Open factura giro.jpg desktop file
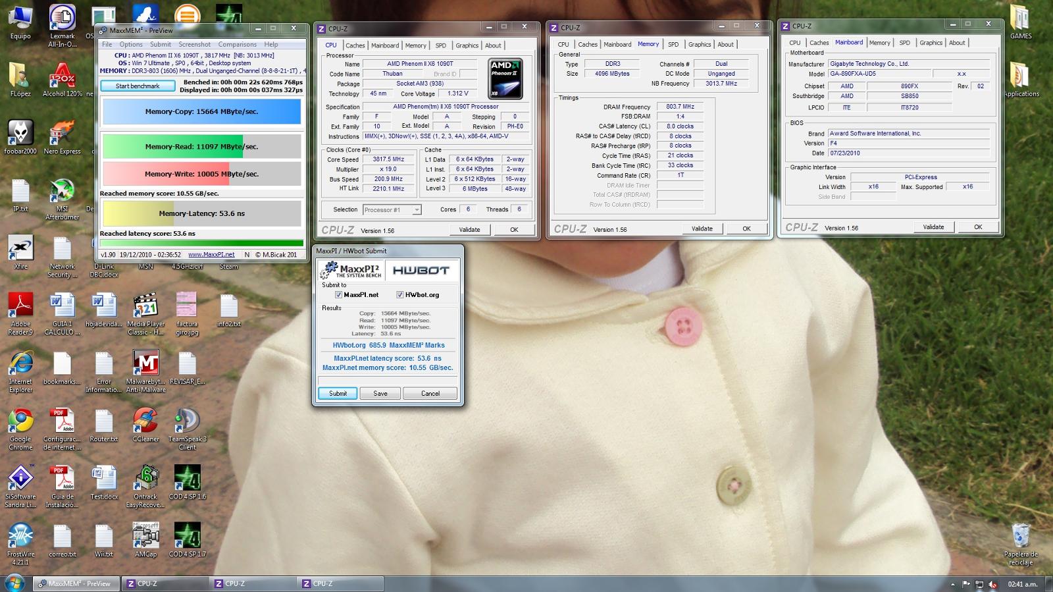This screenshot has width=1053, height=592. 187,315
